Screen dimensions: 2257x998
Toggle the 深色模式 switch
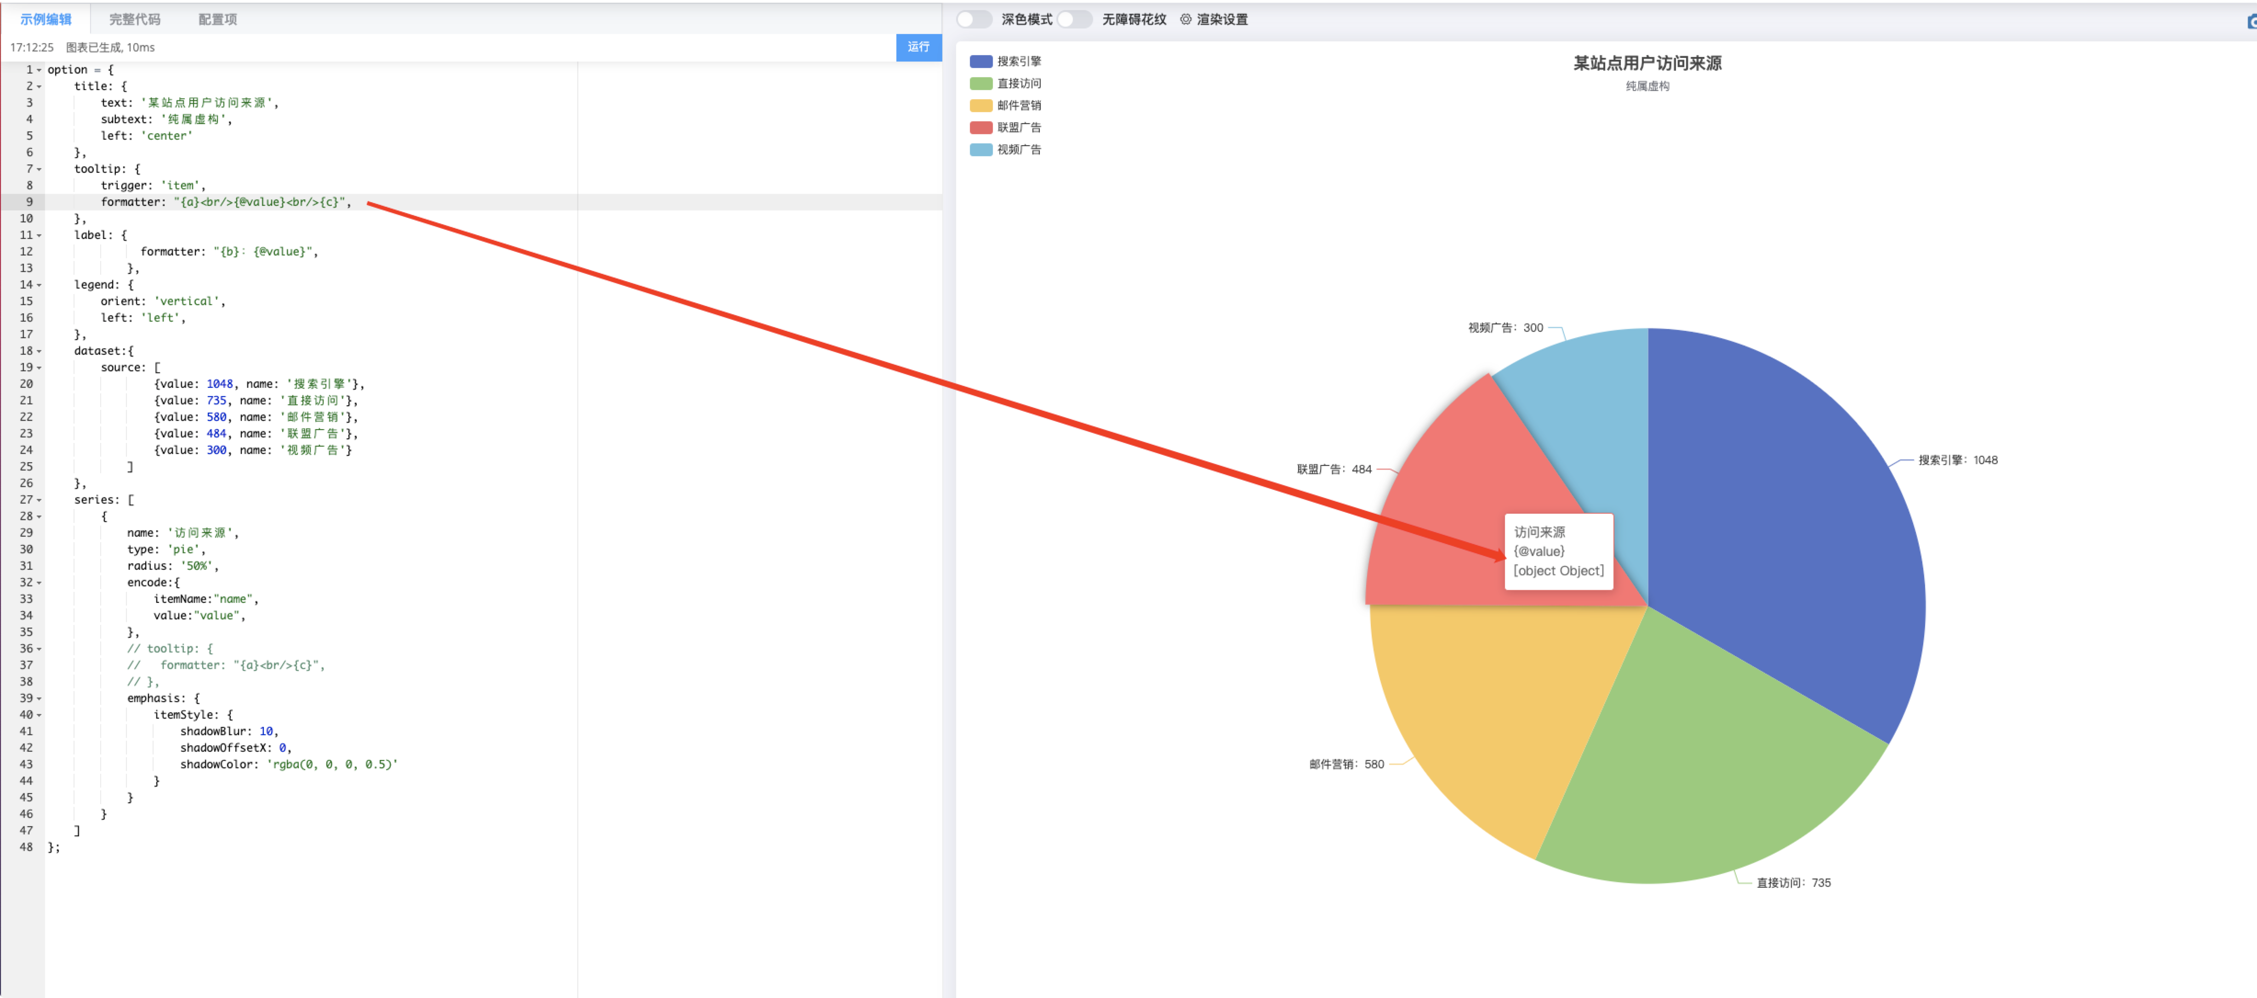(975, 19)
